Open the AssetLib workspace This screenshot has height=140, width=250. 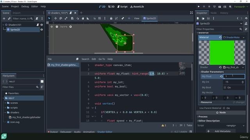tap(137, 7)
